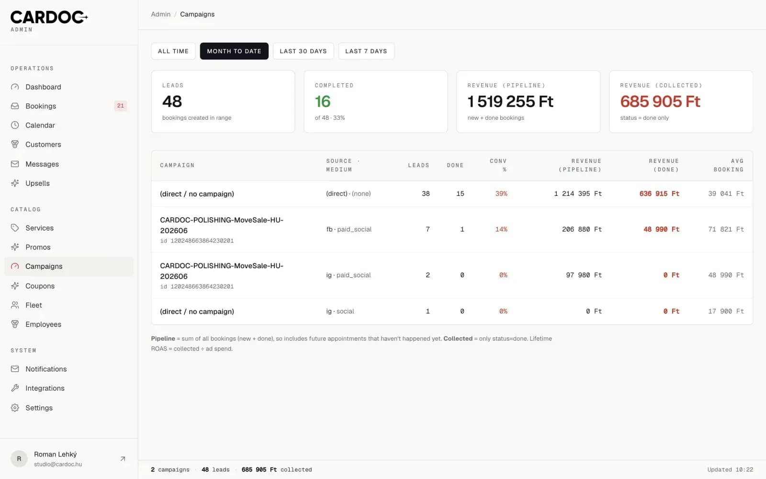Screen dimensions: 766x479
Task: Click the Bookings inbox icon
Action: coord(15,106)
